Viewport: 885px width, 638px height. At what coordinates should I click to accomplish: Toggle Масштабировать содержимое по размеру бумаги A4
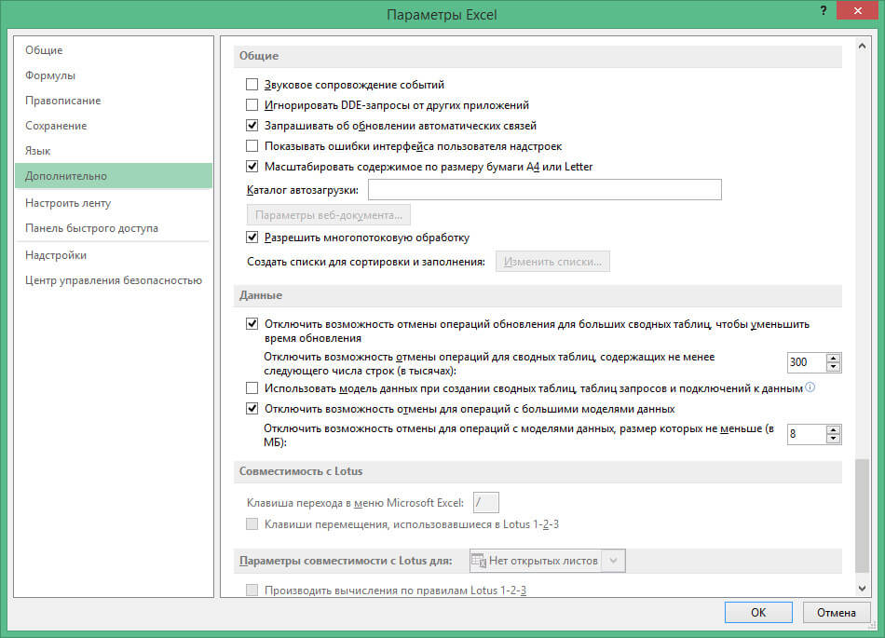(x=252, y=167)
